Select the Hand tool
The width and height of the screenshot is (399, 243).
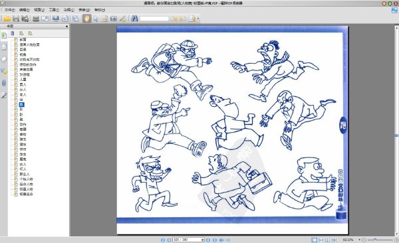(x=86, y=19)
